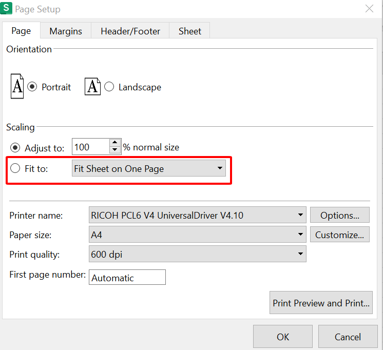383x350 pixels.
Task: Expand the Print quality 600 dpi dropdown
Action: [x=198, y=254]
